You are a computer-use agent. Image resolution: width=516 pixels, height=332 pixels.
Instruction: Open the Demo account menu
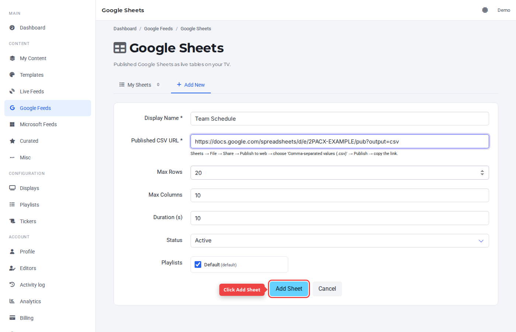pos(504,10)
